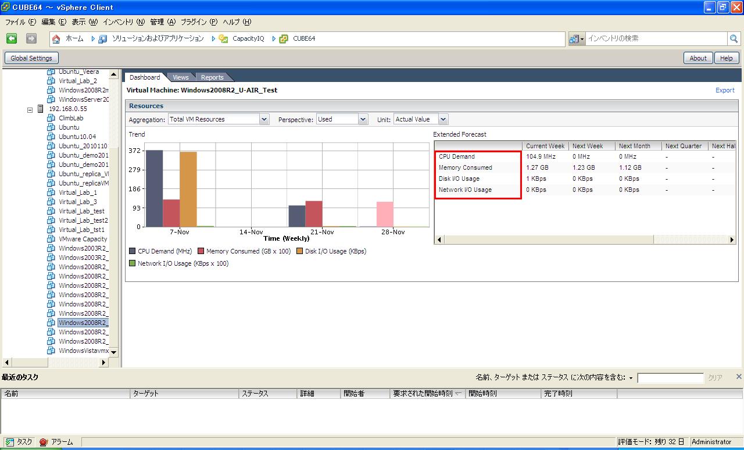Viewport: 744px width, 450px height.
Task: Sort by 要求された開始時刻 column
Action: point(427,394)
